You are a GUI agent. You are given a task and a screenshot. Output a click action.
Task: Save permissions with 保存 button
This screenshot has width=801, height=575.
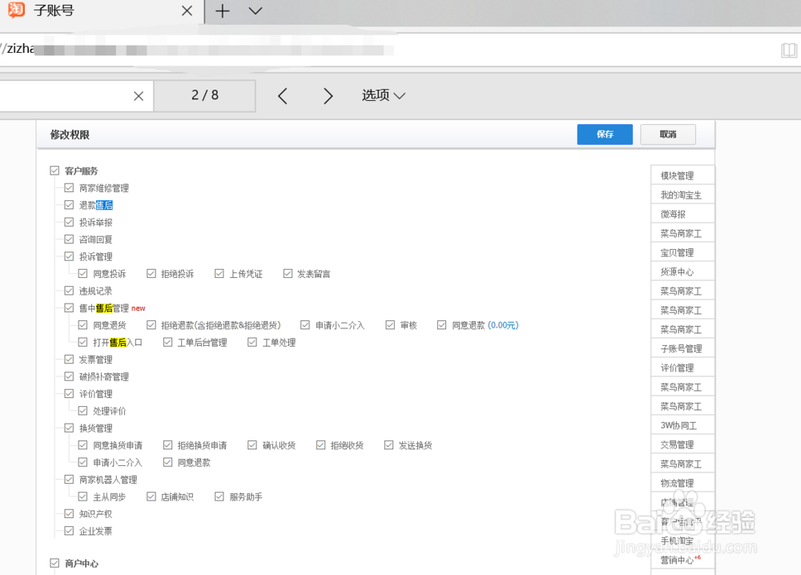tap(605, 135)
